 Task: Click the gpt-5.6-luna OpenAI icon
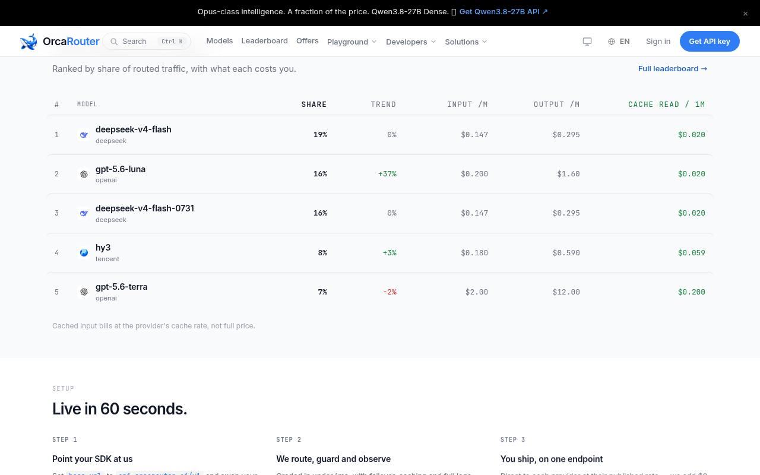(x=84, y=174)
